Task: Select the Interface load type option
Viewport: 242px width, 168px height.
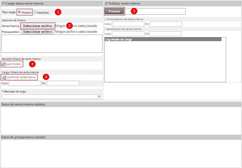Action: tap(35, 12)
